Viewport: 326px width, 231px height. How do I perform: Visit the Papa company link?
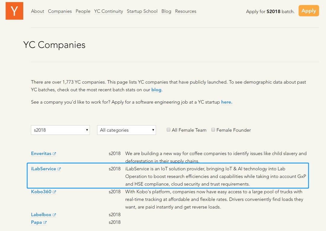click(x=37, y=223)
